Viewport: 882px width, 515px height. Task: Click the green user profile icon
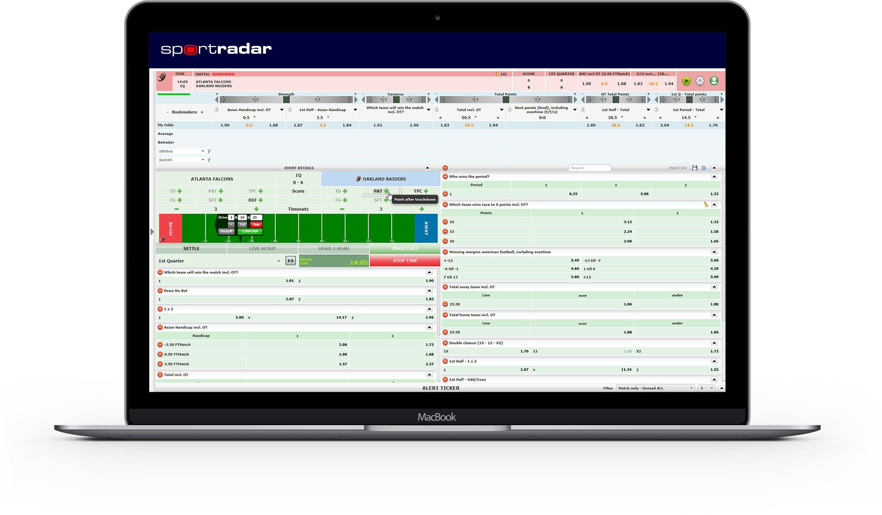tap(714, 81)
